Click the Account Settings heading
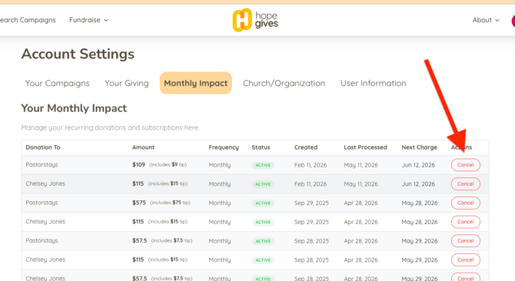This screenshot has width=515, height=281. [78, 54]
